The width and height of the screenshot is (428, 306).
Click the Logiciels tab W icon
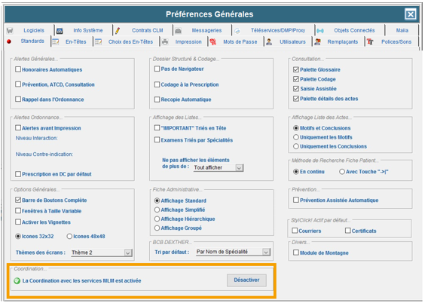[x=10, y=31]
